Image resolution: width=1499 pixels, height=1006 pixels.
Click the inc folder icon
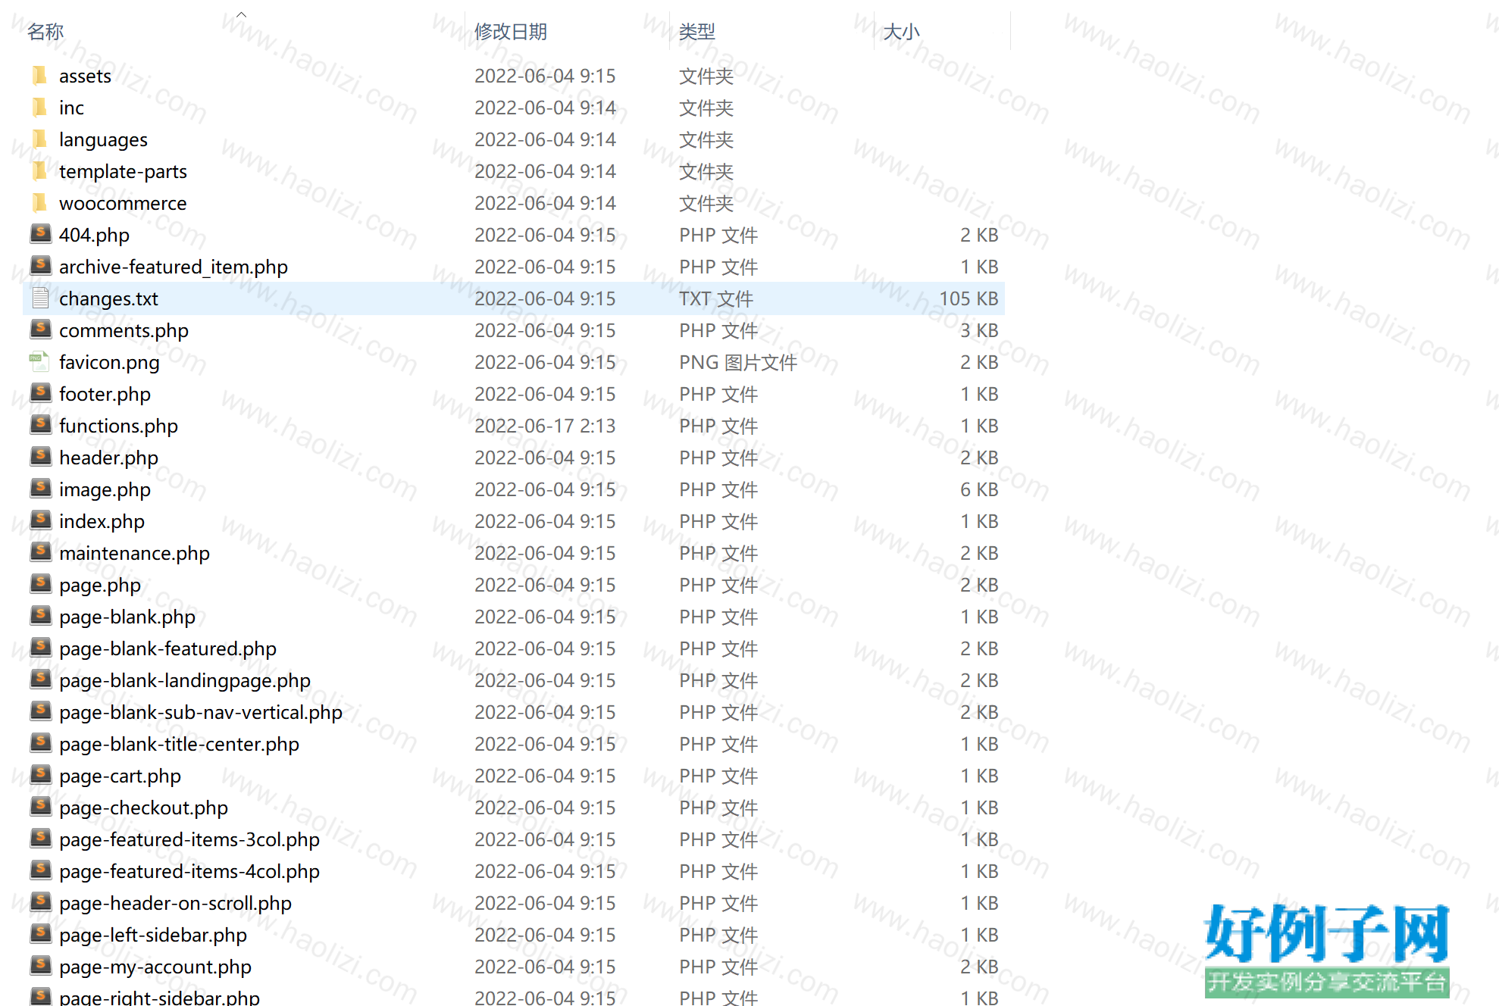coord(40,108)
